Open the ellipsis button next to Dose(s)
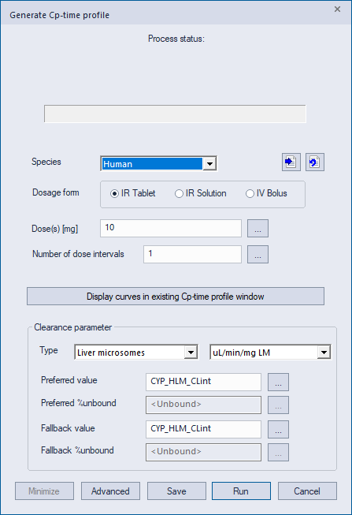This screenshot has height=515, width=352. click(x=258, y=228)
